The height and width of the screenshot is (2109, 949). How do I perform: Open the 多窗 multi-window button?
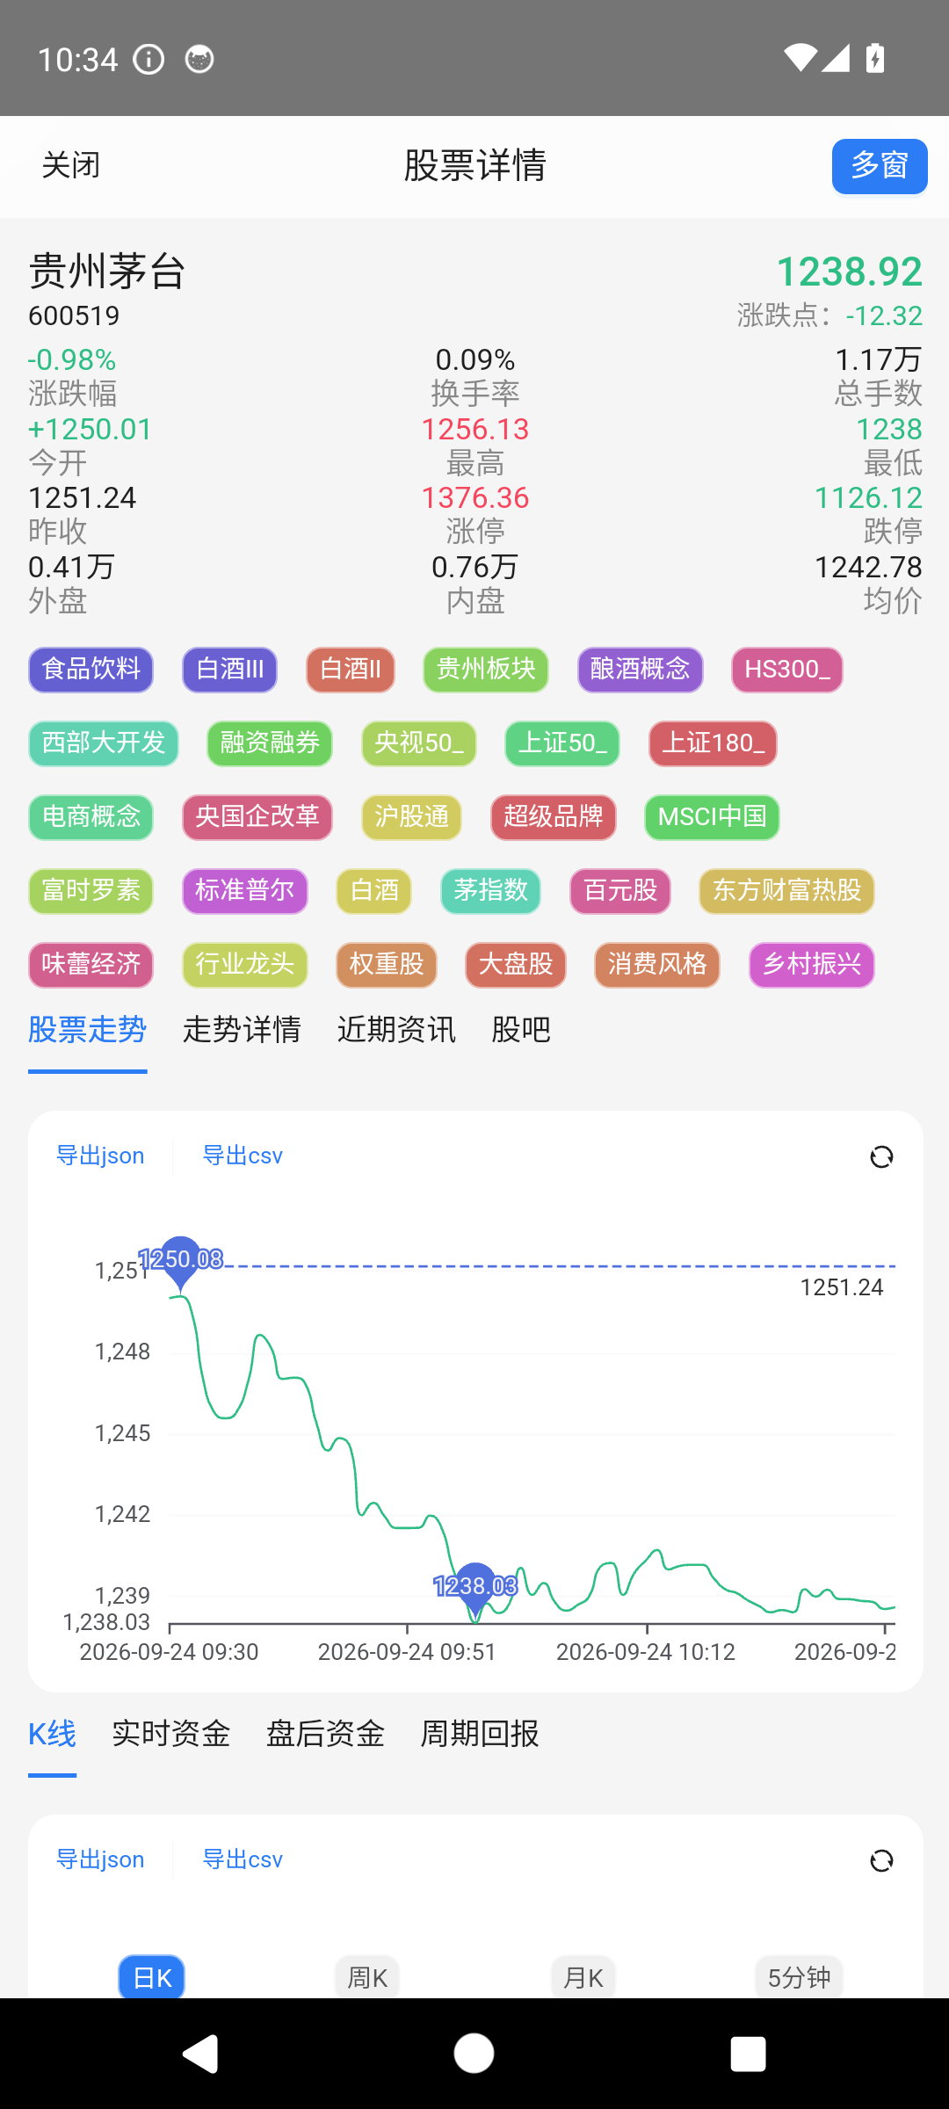click(880, 165)
